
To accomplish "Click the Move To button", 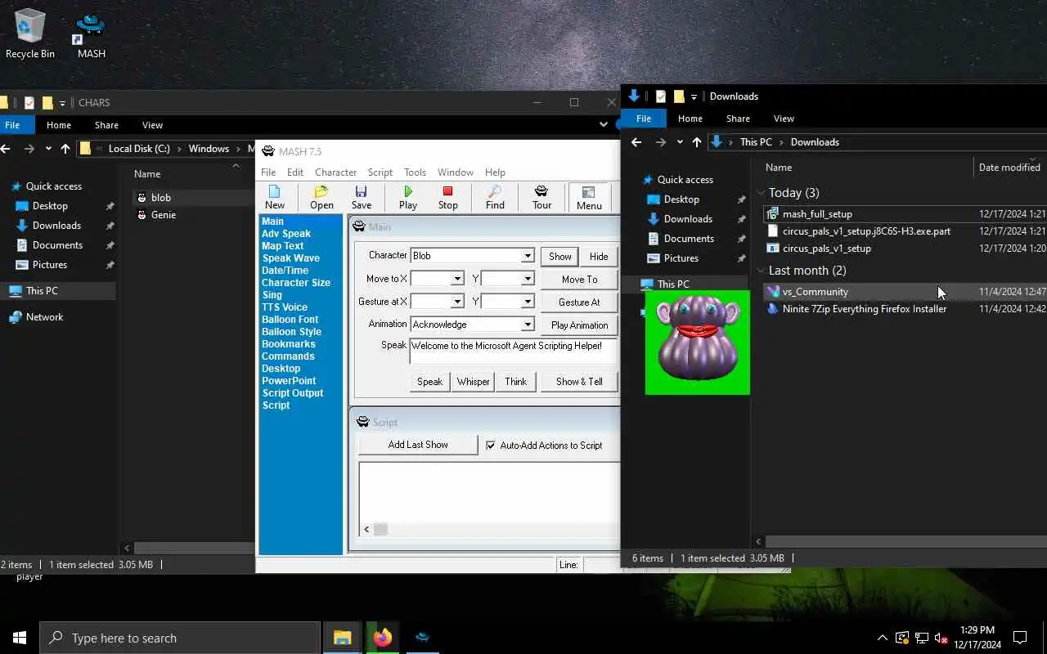I will click(x=579, y=279).
